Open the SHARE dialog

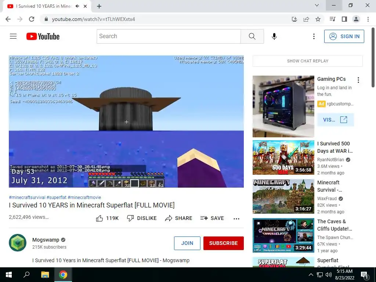(x=179, y=218)
